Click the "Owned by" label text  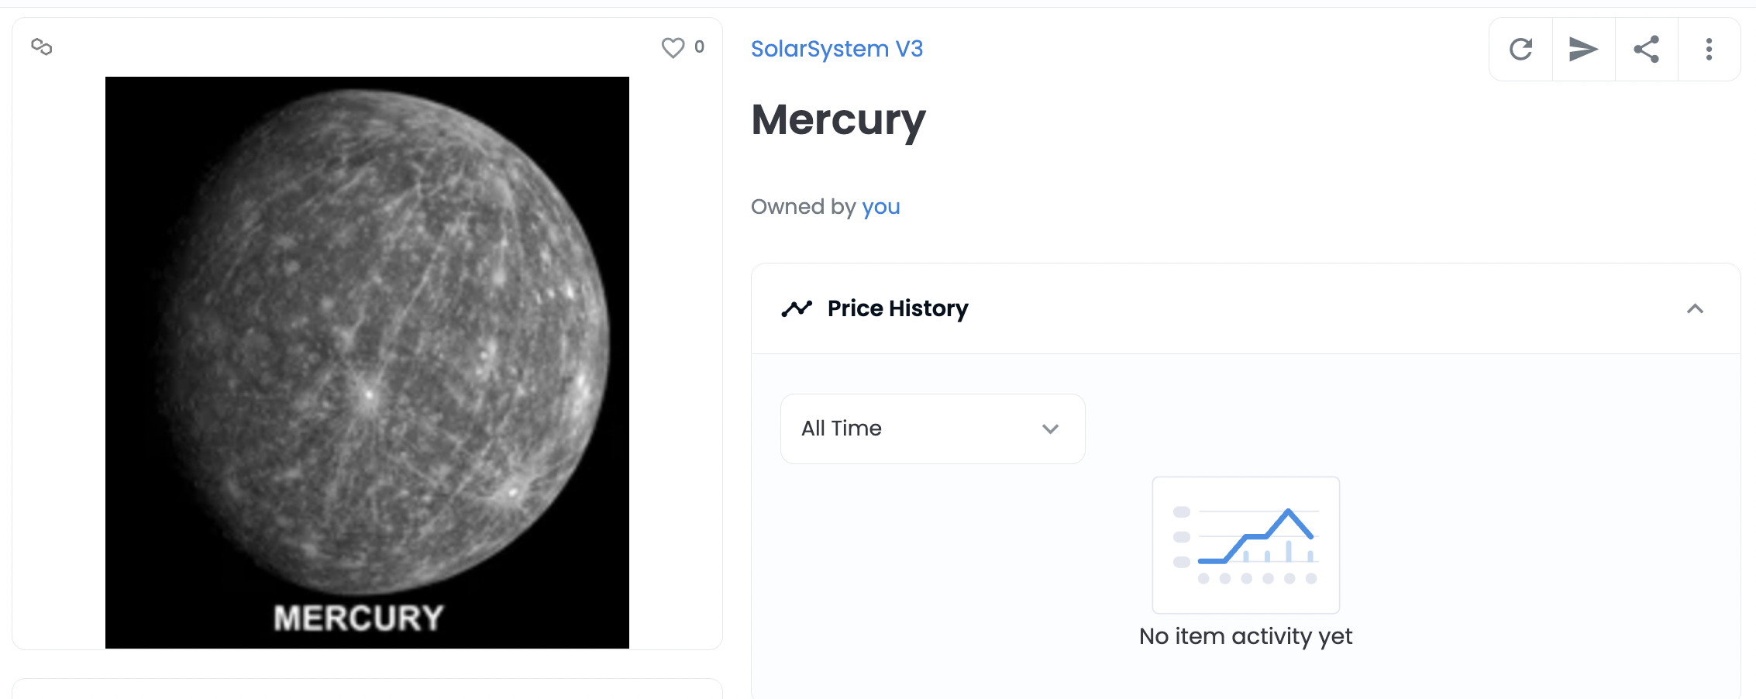click(803, 207)
